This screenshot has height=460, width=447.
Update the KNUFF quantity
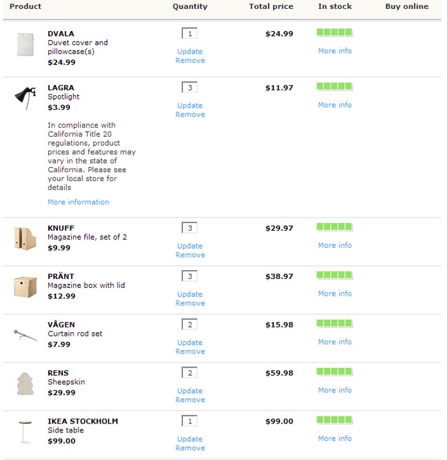[x=190, y=246]
